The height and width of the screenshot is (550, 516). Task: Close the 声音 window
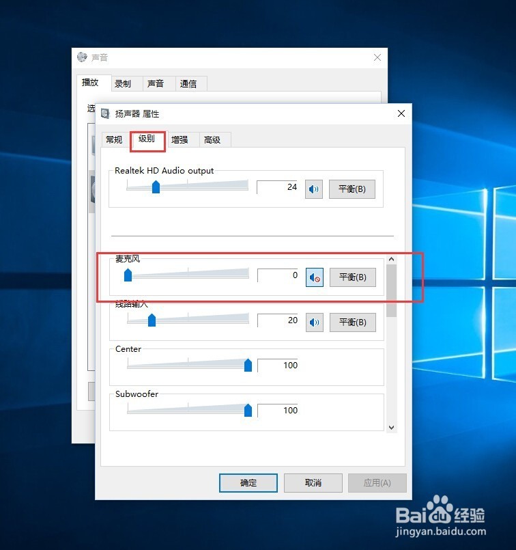[377, 57]
